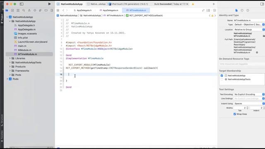265x149 pixels.
Task: Show the Quick Help inspector
Action: (248, 10)
